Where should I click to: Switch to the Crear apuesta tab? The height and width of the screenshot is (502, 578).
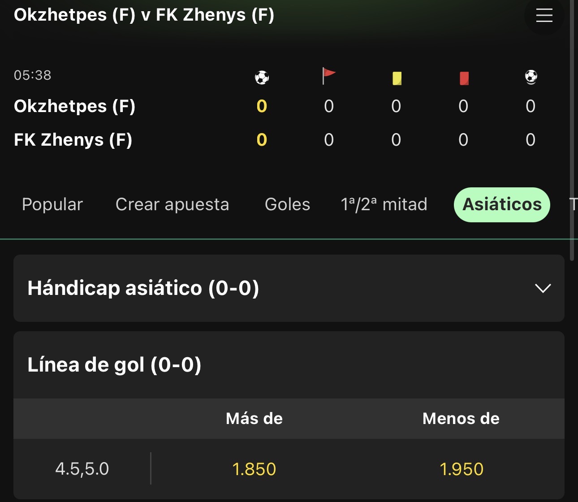click(x=172, y=204)
